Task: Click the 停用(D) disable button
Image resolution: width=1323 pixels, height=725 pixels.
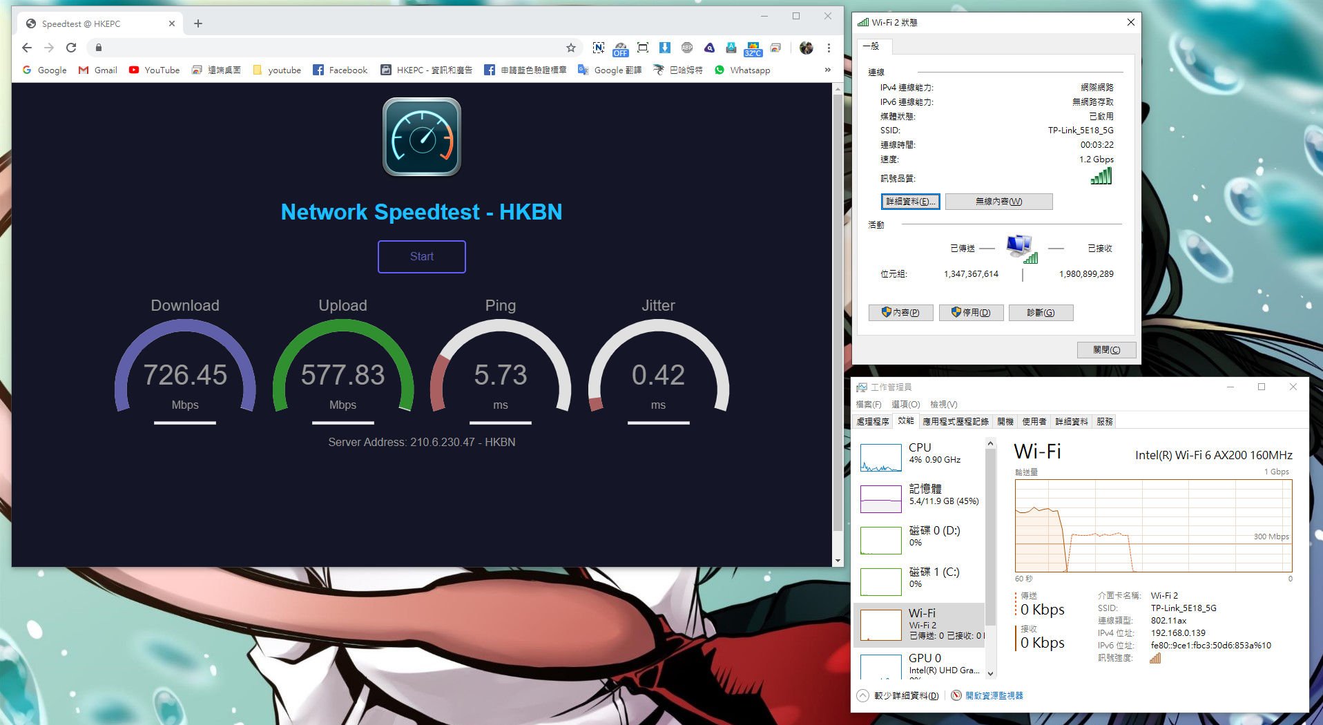Action: (x=971, y=313)
